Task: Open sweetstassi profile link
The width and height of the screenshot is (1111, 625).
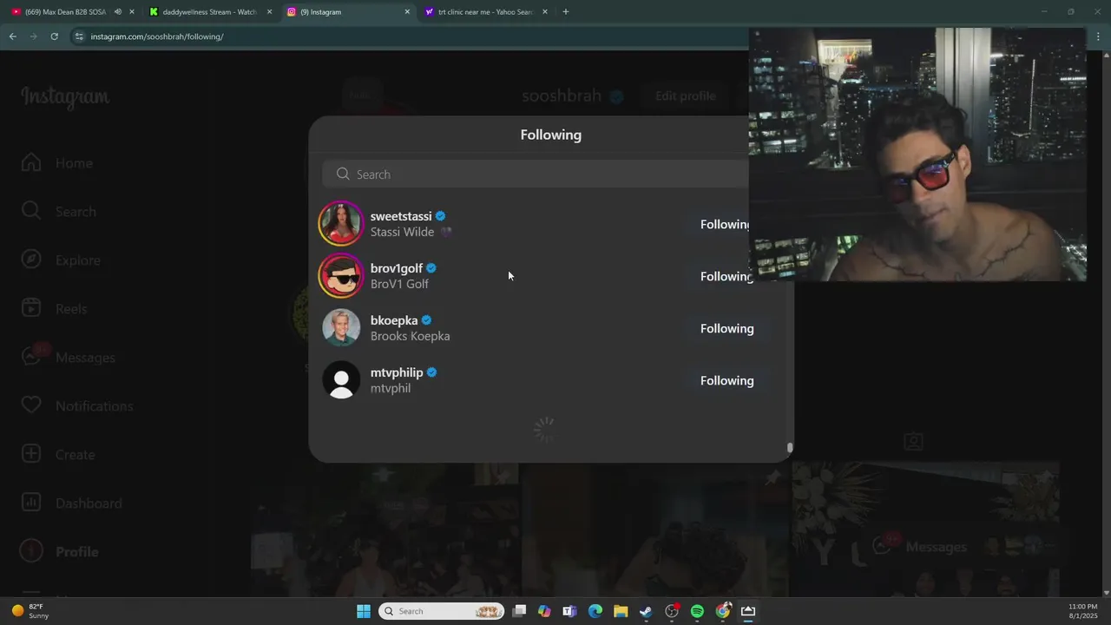Action: [x=401, y=216]
